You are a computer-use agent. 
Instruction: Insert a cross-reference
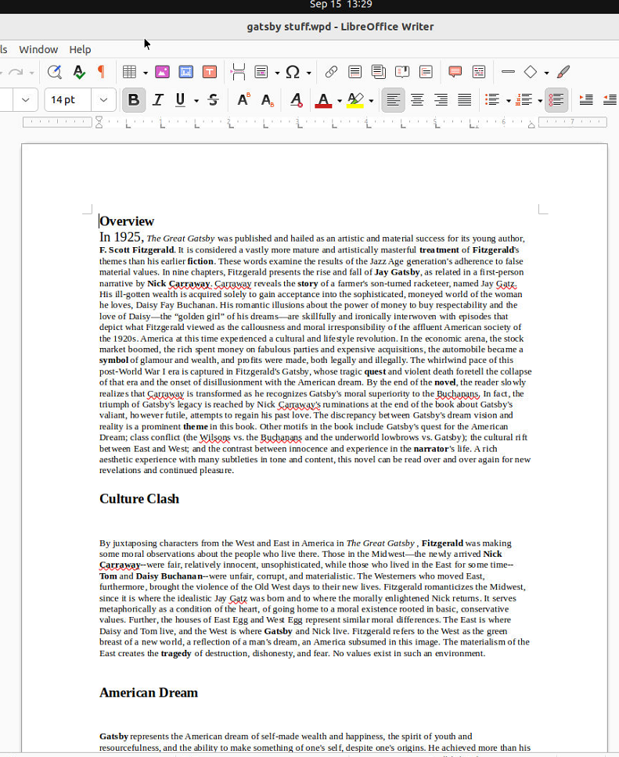coord(426,72)
